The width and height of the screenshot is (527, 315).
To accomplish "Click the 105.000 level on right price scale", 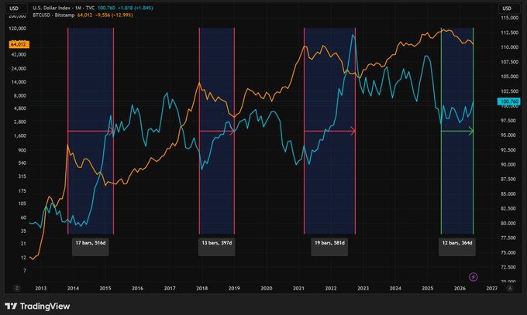I will point(509,77).
